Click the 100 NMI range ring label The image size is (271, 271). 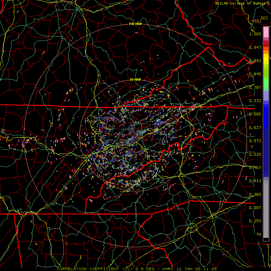(135, 24)
